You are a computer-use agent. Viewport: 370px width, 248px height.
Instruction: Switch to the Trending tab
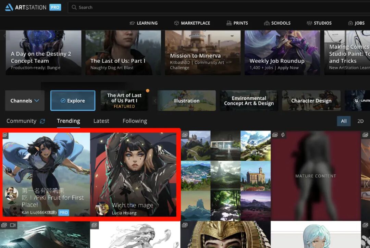[69, 121]
